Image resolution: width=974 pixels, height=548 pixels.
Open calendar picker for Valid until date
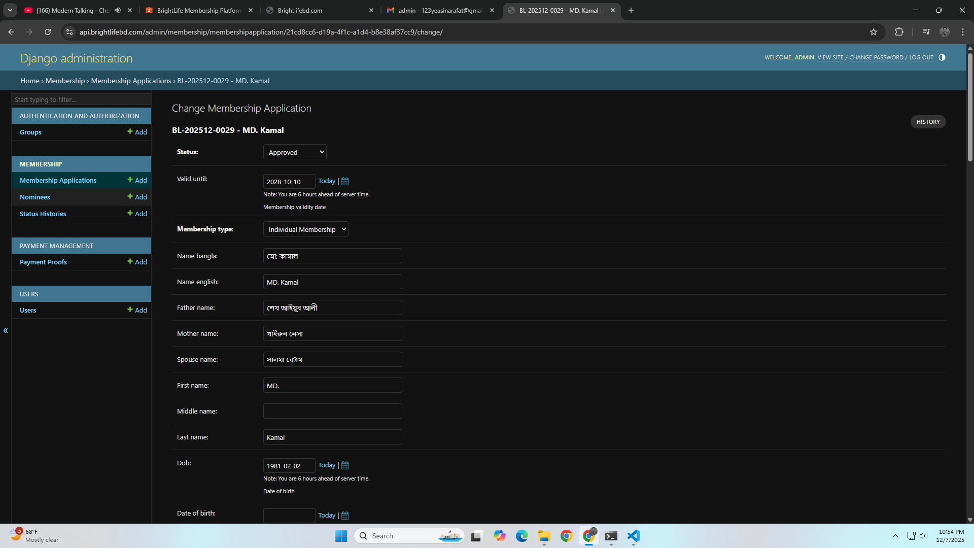click(x=344, y=181)
